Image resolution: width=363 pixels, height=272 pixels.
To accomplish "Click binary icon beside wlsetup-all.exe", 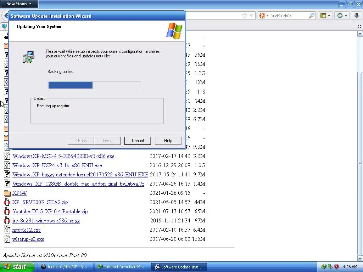I will tap(7, 239).
